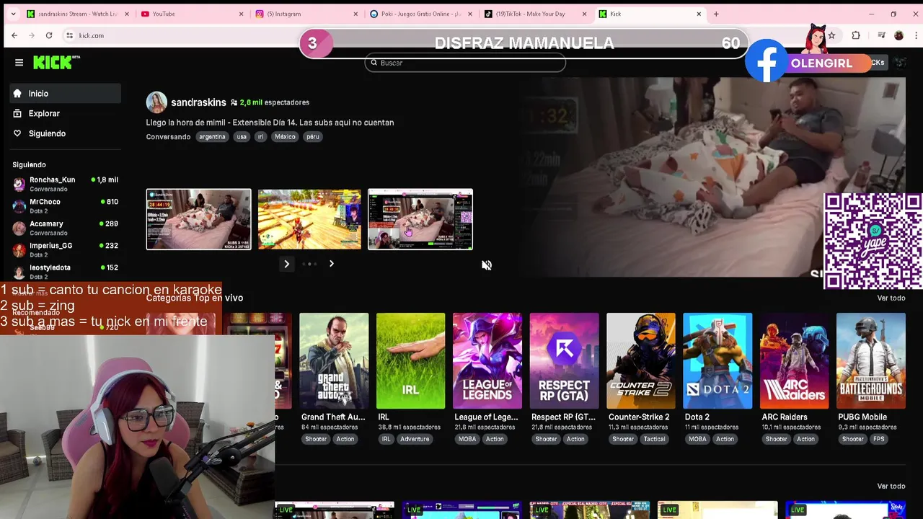This screenshot has height=519, width=923.
Task: Click in the Buscar search field
Action: [x=465, y=63]
